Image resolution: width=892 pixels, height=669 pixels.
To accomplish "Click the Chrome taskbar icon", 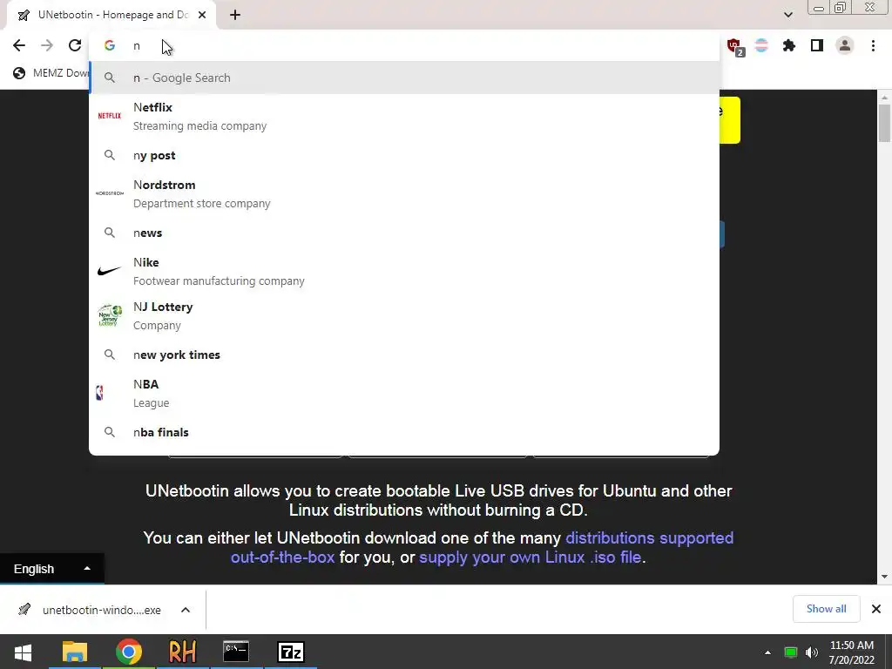I will pos(129,652).
